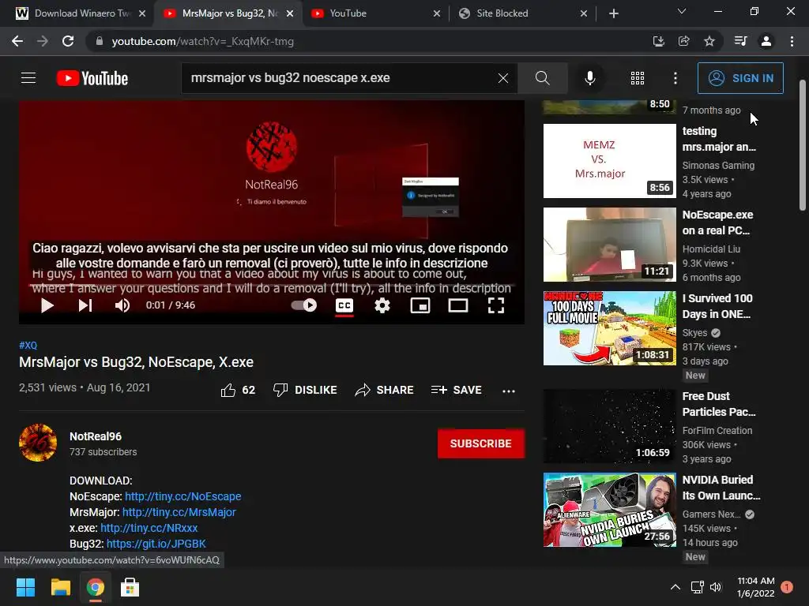Screen dimensions: 809x606
Task: Open the 100 Days Full Movie thumbnail
Action: (x=609, y=328)
